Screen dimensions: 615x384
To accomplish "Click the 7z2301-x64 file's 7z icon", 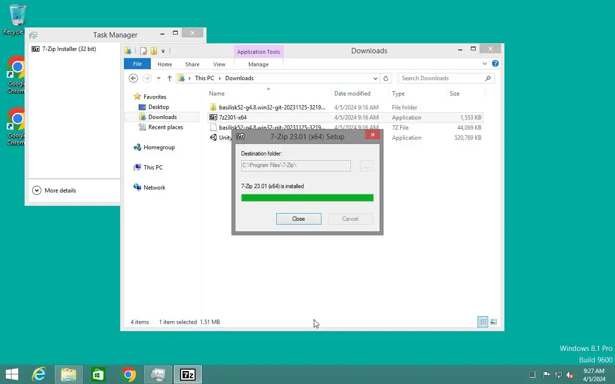I will click(x=213, y=117).
